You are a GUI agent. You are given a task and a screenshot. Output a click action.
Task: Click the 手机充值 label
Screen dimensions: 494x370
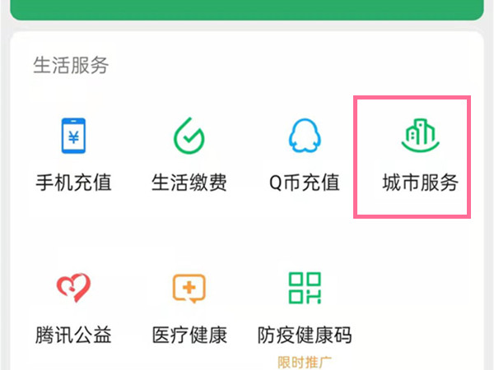[73, 183]
